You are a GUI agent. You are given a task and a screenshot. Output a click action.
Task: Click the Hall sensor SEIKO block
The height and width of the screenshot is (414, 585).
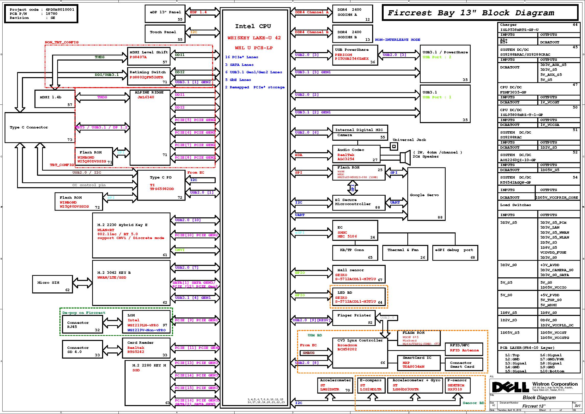359,274
